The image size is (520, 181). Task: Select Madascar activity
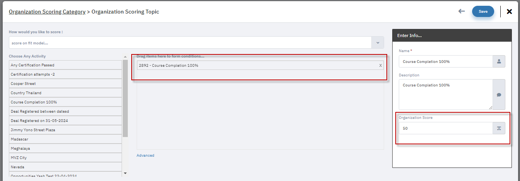pyautogui.click(x=65, y=139)
